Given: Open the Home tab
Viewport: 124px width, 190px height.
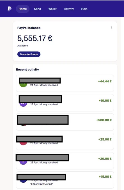Looking at the screenshot, I should click(x=23, y=9).
